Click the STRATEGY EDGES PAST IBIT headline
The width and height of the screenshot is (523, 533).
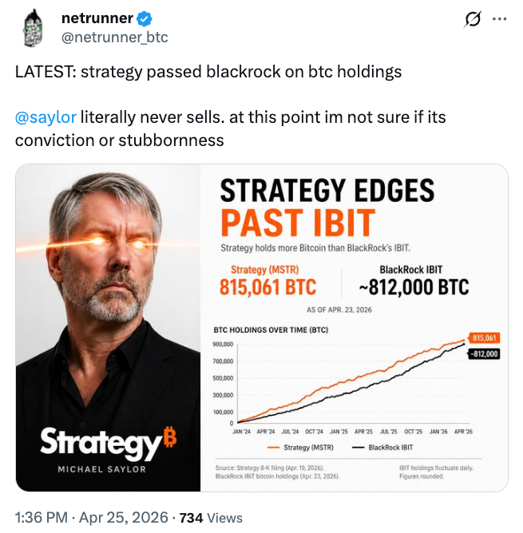[327, 204]
